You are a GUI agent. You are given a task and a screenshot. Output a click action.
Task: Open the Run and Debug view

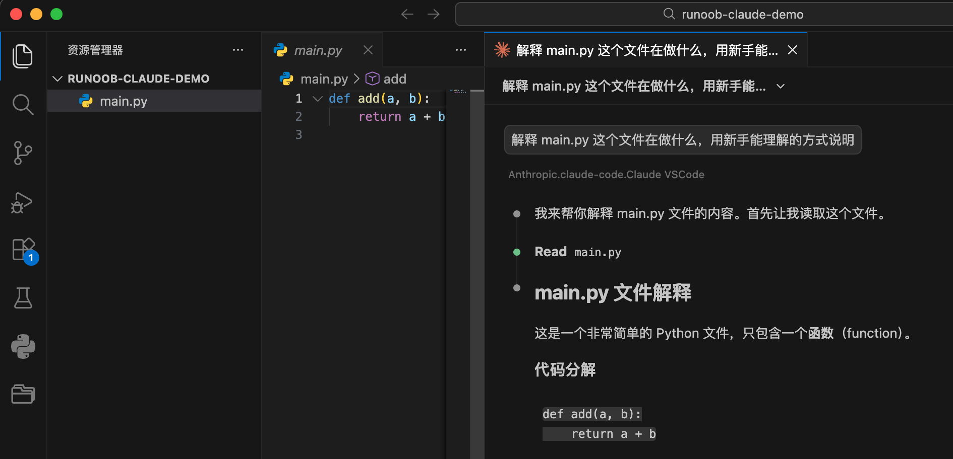23,202
